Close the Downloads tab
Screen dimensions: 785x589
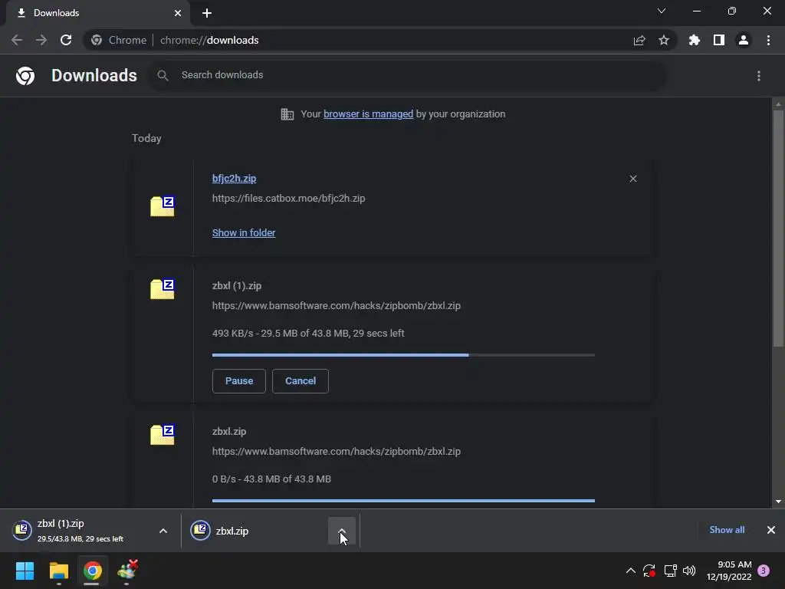pos(178,13)
